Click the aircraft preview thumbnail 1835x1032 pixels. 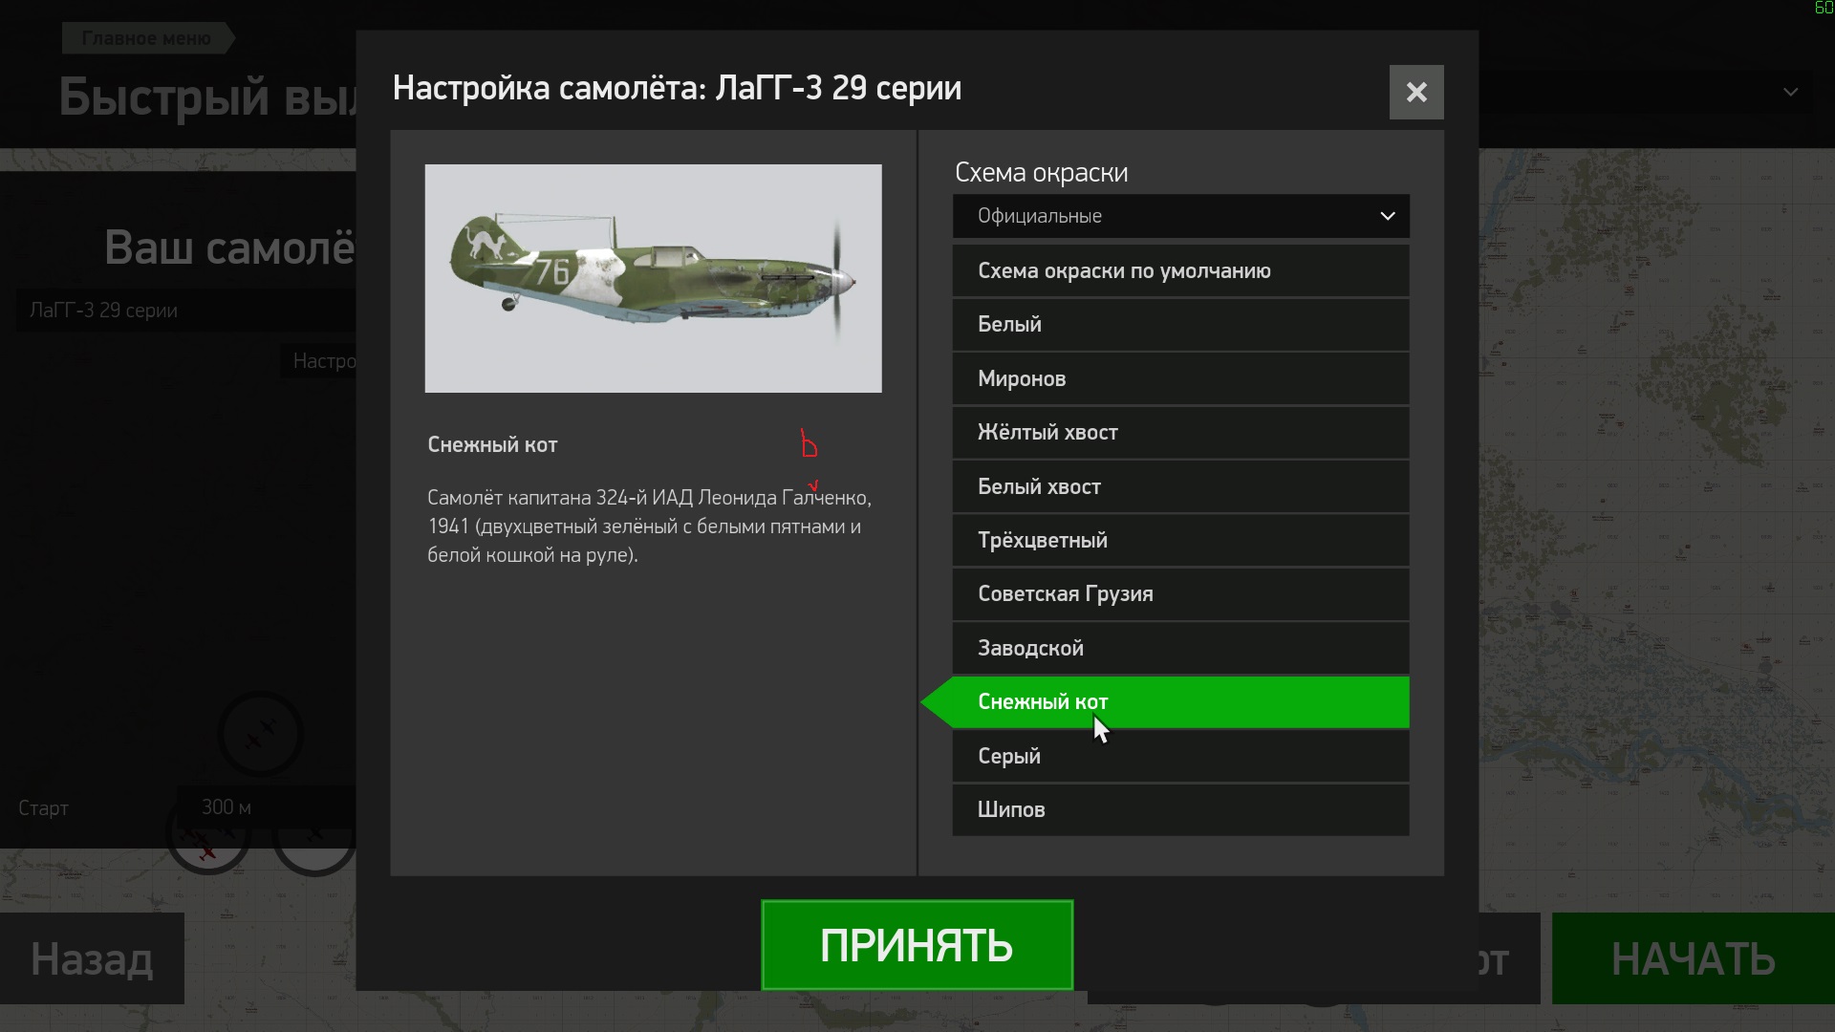point(653,278)
